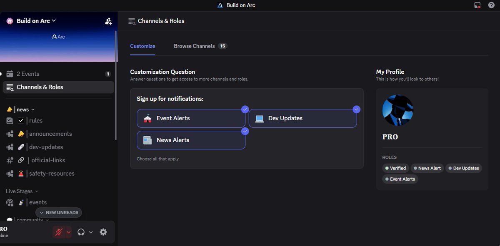Click the Arc logo in the title bar
The height and width of the screenshot is (246, 500).
(x=220, y=5)
